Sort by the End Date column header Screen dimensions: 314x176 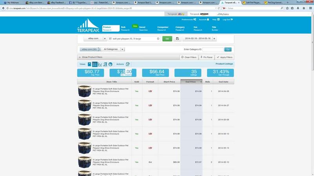(x=223, y=82)
